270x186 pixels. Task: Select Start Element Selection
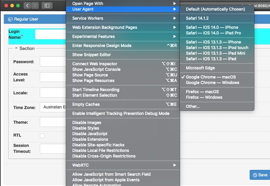(x=123, y=95)
